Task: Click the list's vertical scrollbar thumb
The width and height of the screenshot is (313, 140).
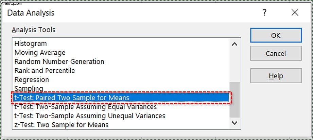Action: pyautogui.click(x=234, y=100)
